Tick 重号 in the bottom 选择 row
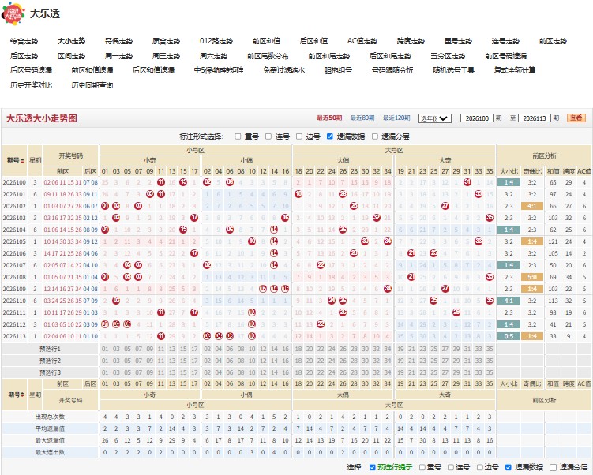593x475 pixels. pos(422,467)
